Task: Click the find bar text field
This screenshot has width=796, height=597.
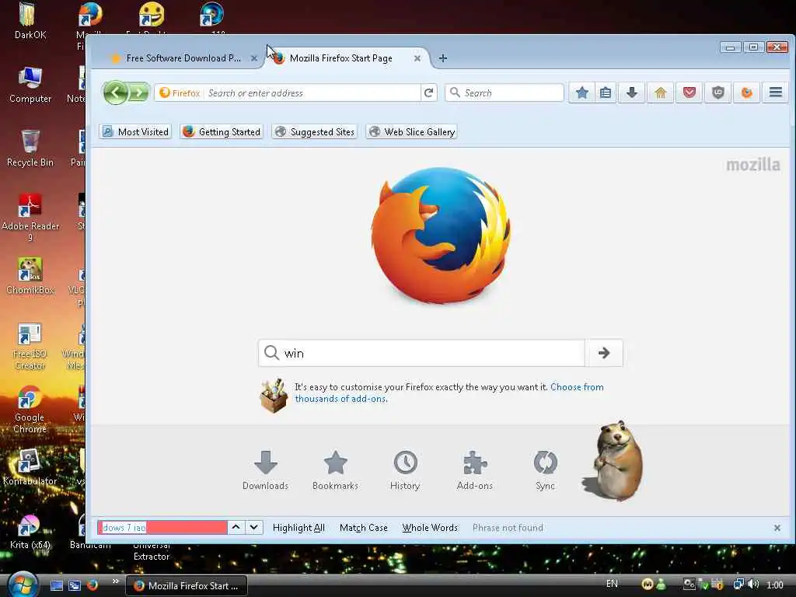Action: 162,528
